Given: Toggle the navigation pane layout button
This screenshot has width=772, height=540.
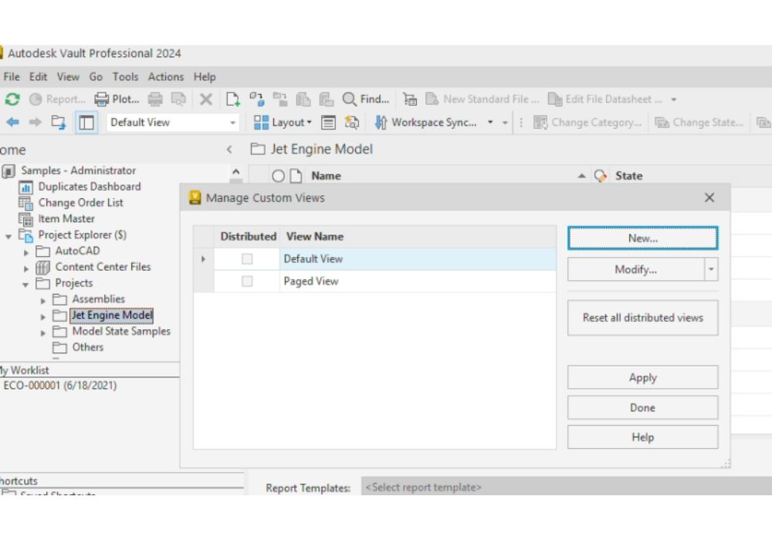Looking at the screenshot, I should coord(86,122).
